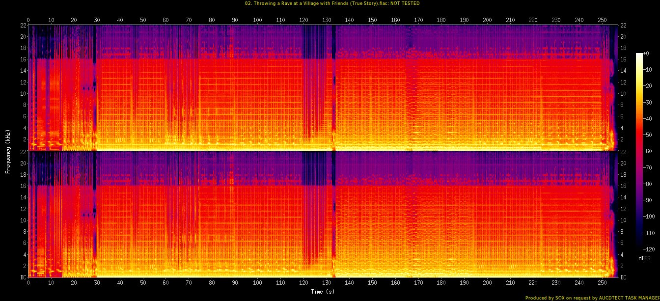The width and height of the screenshot is (660, 301).
Task: Click the "Frequency (kHz)" vertical axis label
Action: 8,151
